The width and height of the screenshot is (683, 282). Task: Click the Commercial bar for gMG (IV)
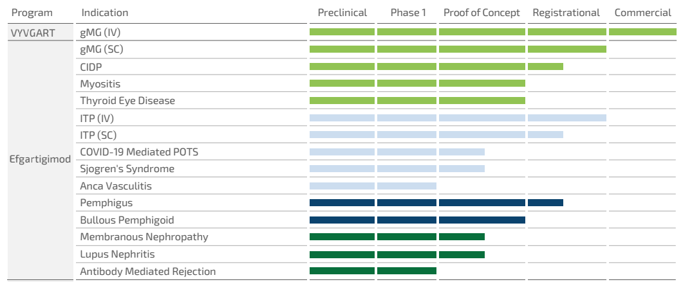(645, 31)
